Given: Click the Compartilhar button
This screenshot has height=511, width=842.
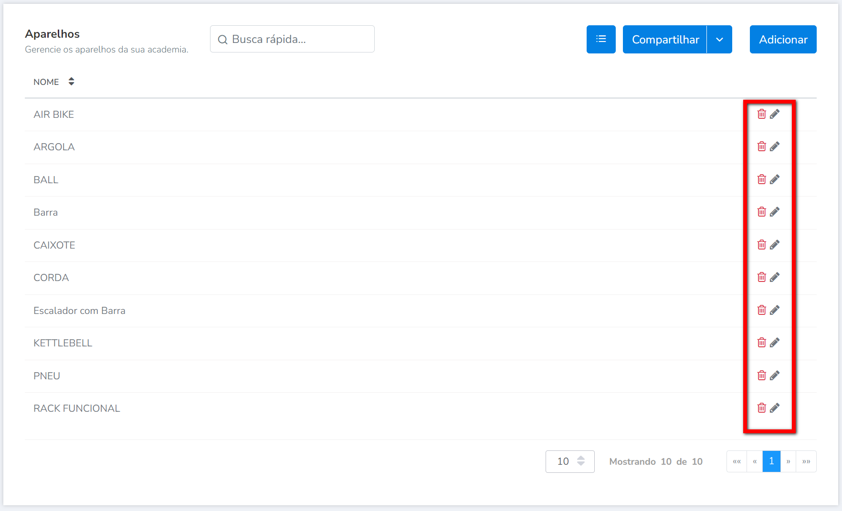Looking at the screenshot, I should (665, 39).
